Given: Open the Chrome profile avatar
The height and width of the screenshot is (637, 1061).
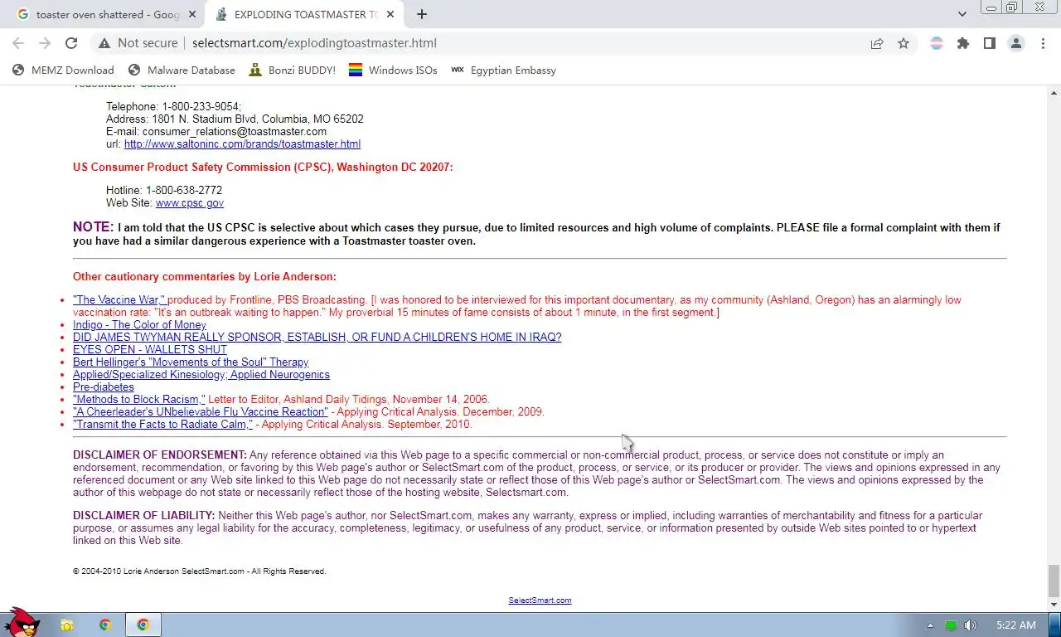Looking at the screenshot, I should click(x=1016, y=43).
